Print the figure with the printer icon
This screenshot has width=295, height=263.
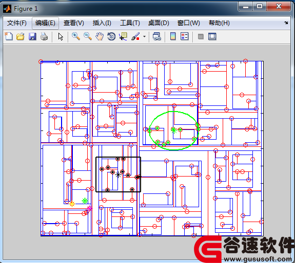coord(44,36)
